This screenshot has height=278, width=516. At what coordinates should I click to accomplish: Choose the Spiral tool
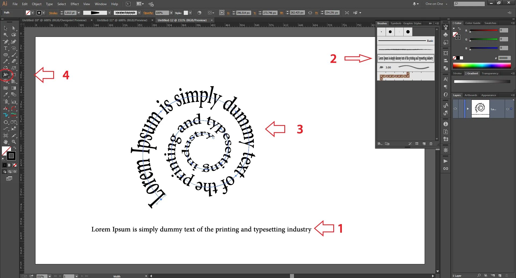[x=14, y=48]
